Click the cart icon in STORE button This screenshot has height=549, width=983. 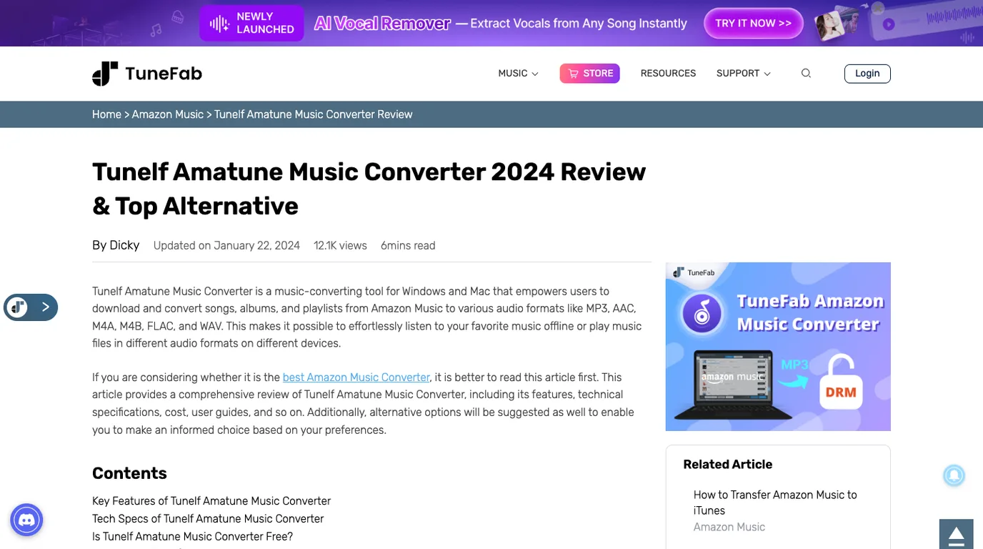click(574, 74)
